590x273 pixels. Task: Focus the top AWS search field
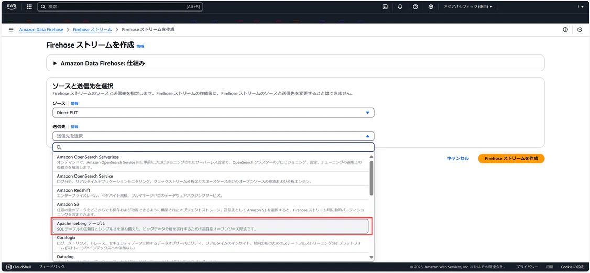click(x=120, y=7)
